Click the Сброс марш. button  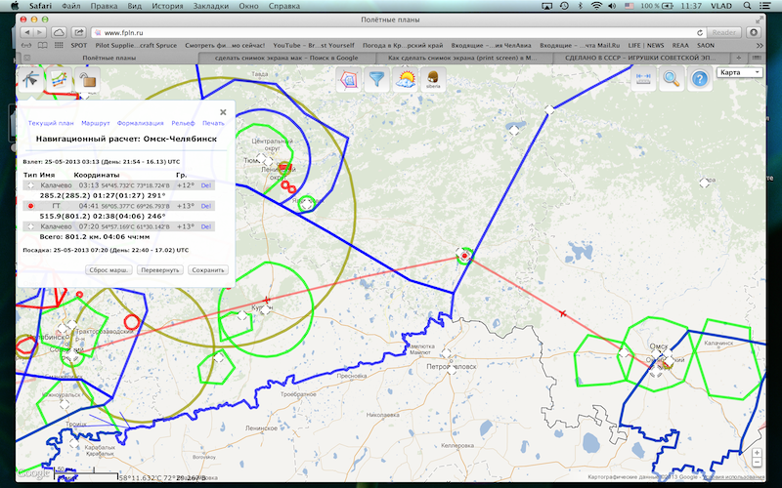tap(109, 269)
